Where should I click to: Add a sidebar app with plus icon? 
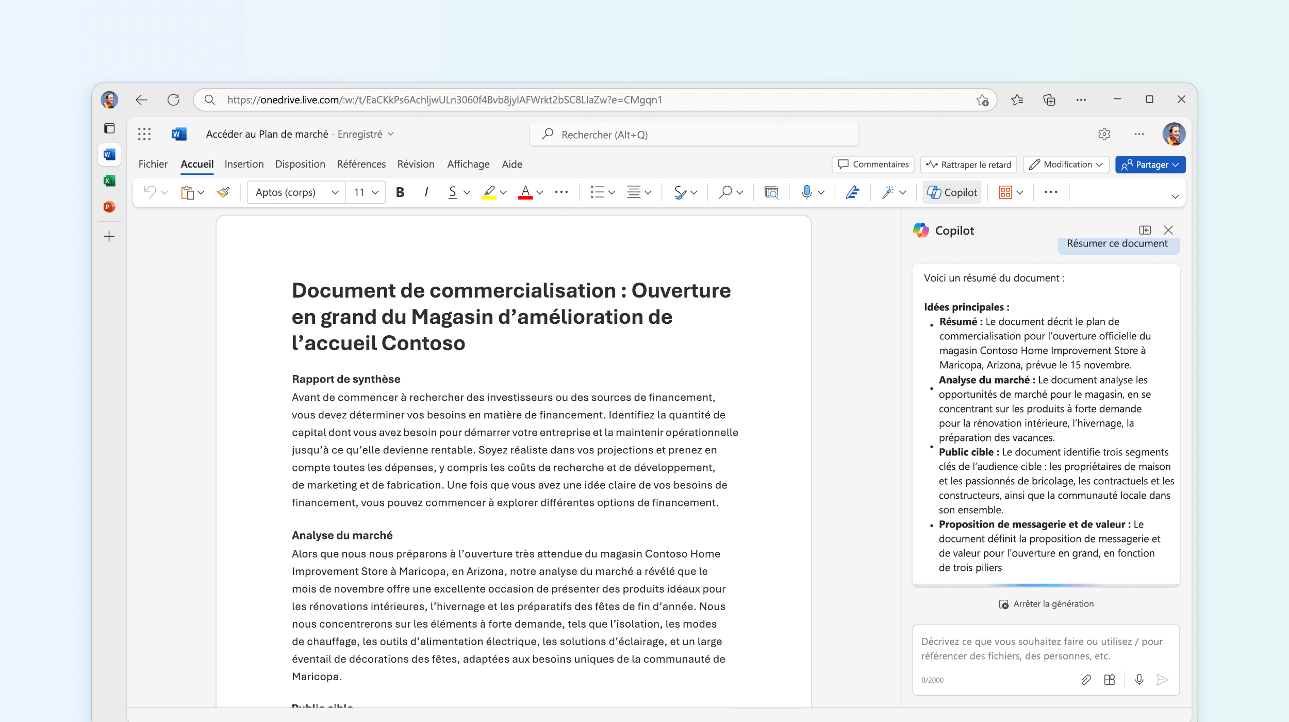point(109,237)
